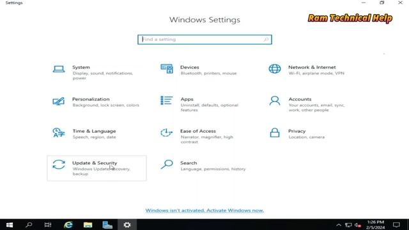Open the Time & Language icon
409x230 pixels.
pyautogui.click(x=58, y=133)
